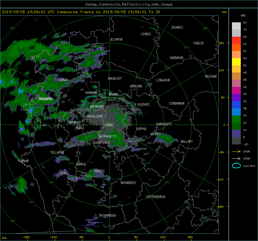Click the HANGAL city label
Image resolution: width=258 pixels, height=241 pixels.
tap(81, 164)
